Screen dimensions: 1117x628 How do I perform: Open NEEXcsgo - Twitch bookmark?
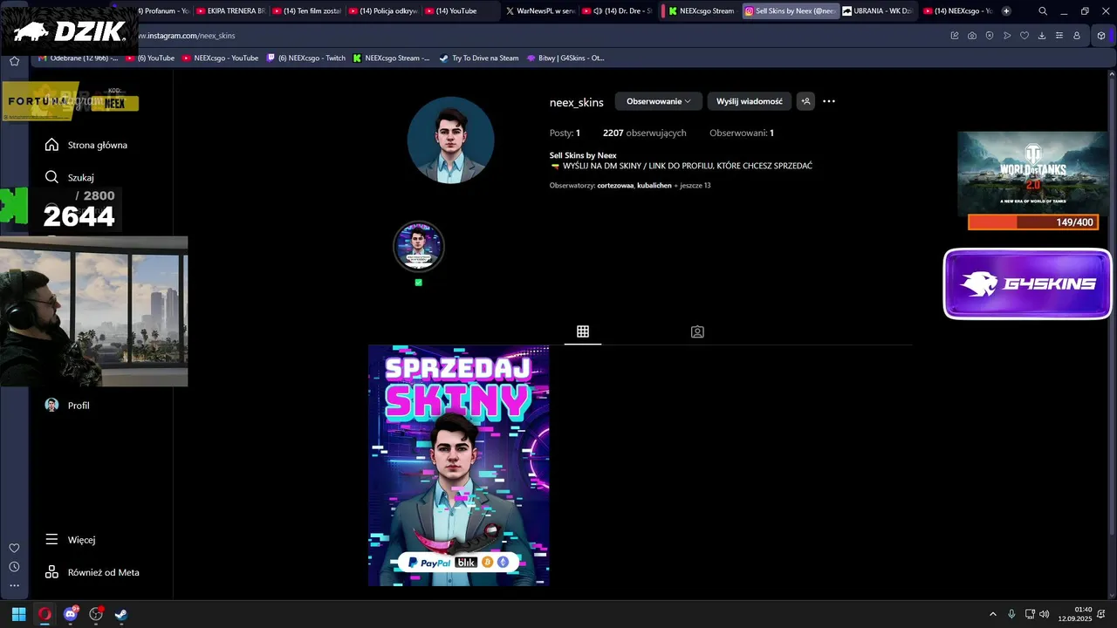[305, 58]
